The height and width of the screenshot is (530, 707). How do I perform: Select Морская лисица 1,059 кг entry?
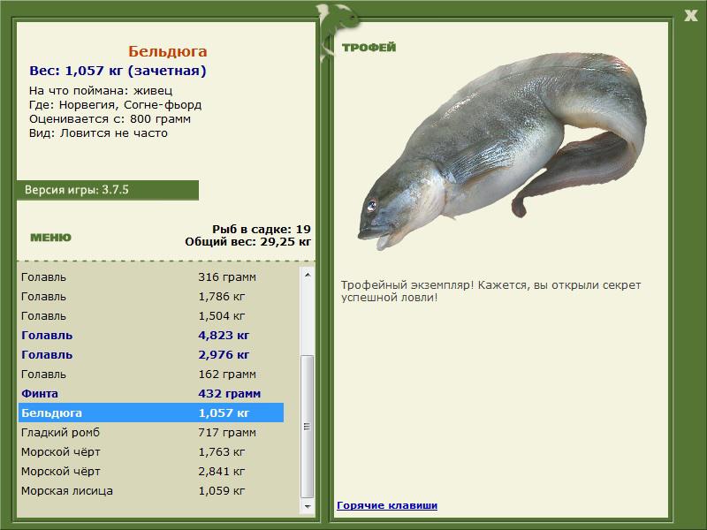(x=151, y=490)
